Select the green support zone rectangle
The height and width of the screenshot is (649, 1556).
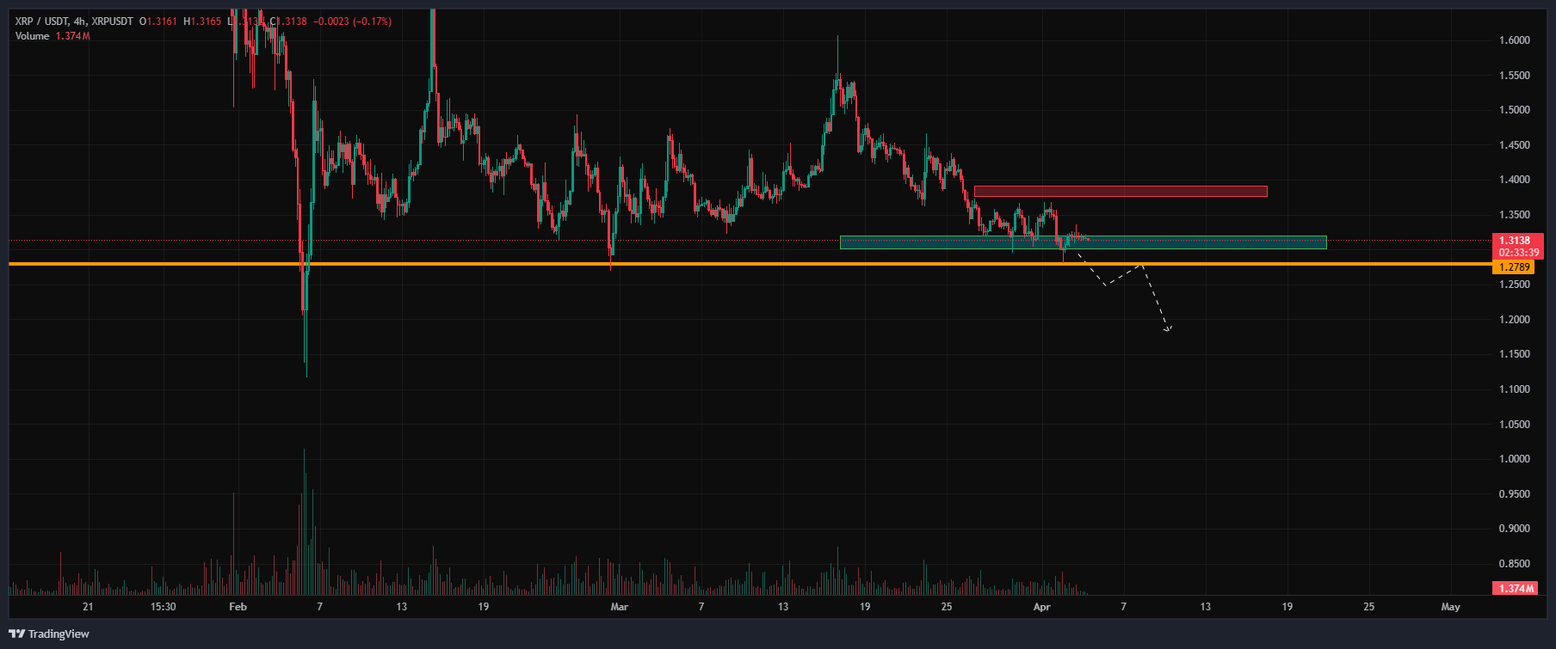[x=1205, y=242]
